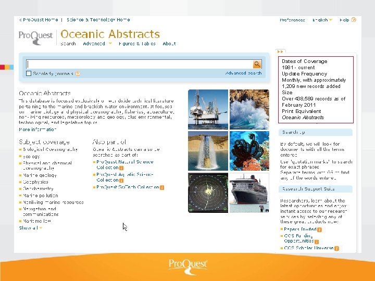Expand the Advanced menu arrow
Screen dimensions: 375x281
pyautogui.click(x=110, y=44)
